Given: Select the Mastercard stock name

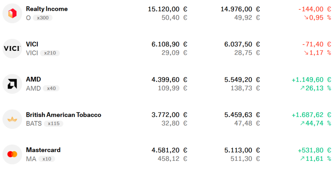Looking at the screenshot, I should click(x=43, y=150).
